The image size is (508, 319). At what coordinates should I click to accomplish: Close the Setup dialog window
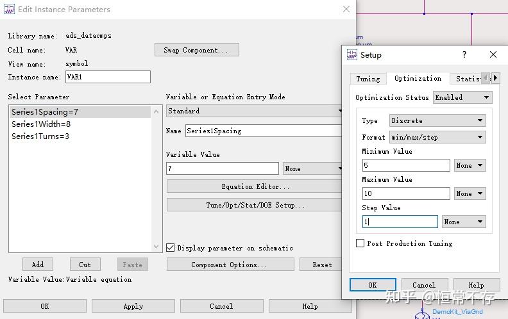[x=493, y=55]
